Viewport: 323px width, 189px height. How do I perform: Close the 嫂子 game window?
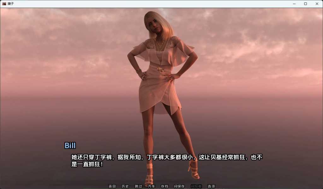tap(317, 4)
